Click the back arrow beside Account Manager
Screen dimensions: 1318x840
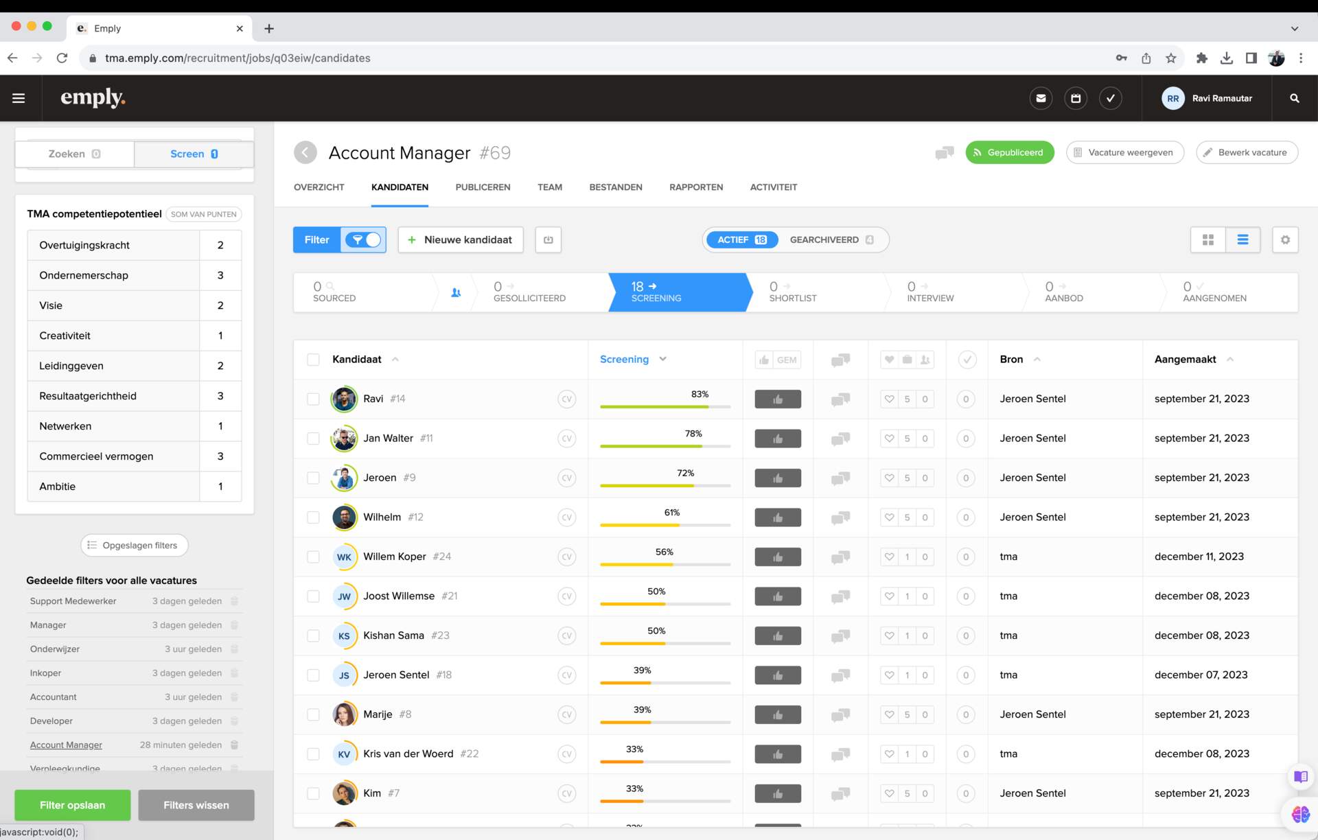305,152
